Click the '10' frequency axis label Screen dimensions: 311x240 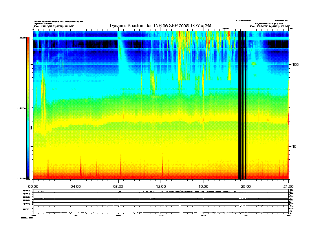coord(294,147)
